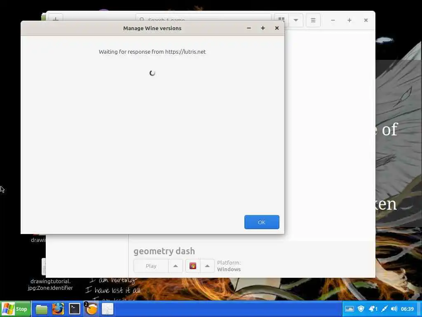Switch to grid view in Lutris window
Viewport: 422px width, 317px height.
coord(281,20)
